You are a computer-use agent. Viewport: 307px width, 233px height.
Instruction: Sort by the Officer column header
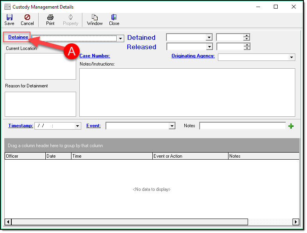25,156
